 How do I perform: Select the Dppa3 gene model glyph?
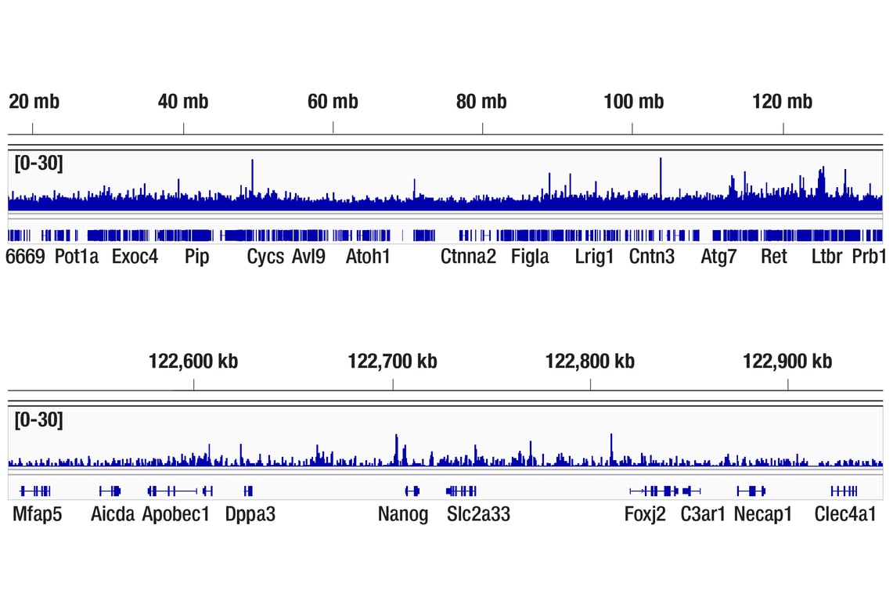(x=248, y=491)
